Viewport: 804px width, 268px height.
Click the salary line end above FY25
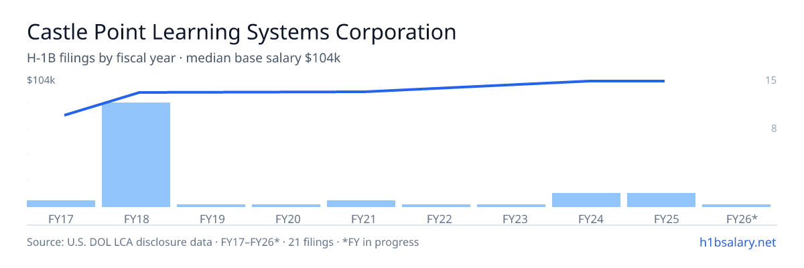point(663,81)
